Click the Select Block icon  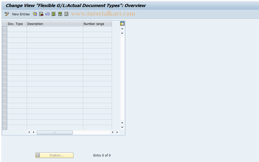(60, 14)
